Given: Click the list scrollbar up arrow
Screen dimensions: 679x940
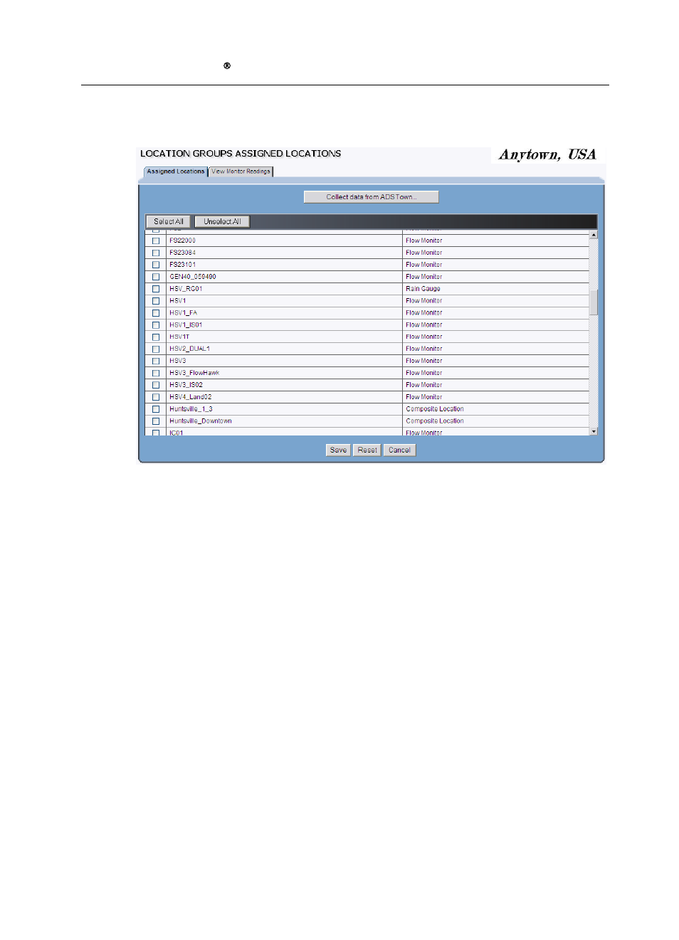Looking at the screenshot, I should [594, 235].
